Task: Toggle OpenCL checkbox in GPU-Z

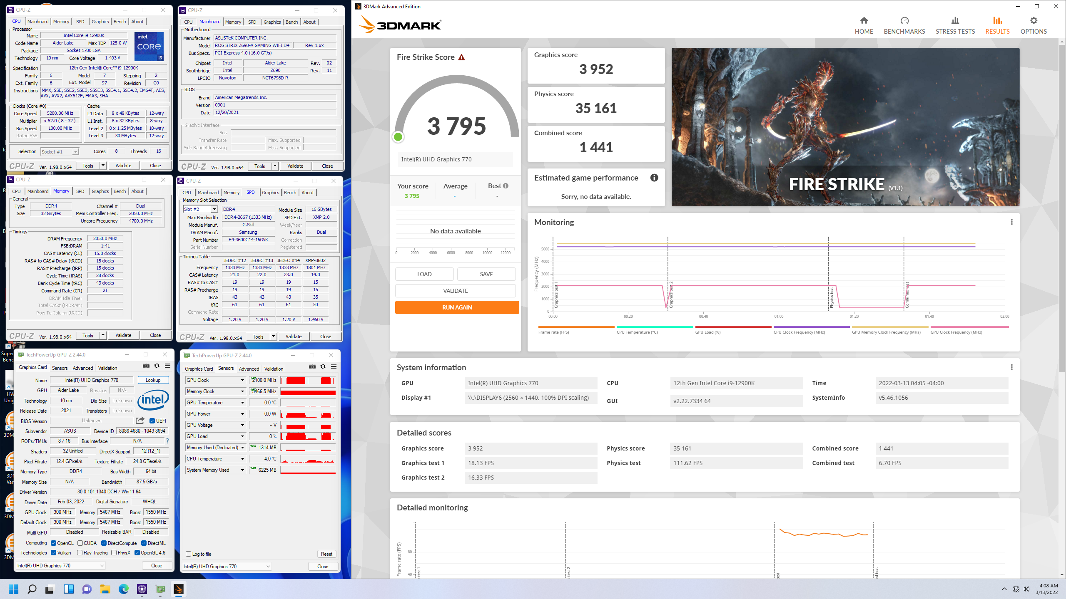Action: [53, 543]
